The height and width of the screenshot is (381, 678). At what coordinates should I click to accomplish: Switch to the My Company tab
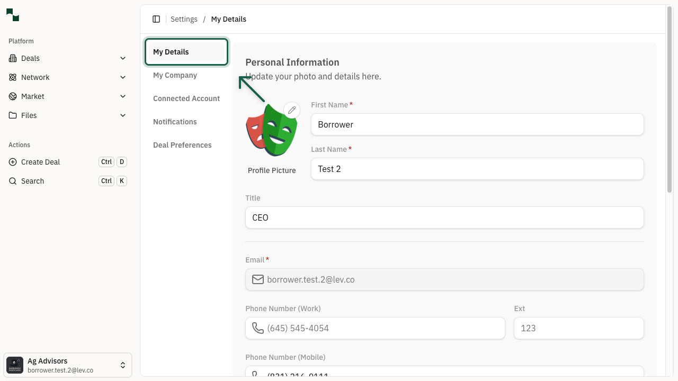coord(175,75)
